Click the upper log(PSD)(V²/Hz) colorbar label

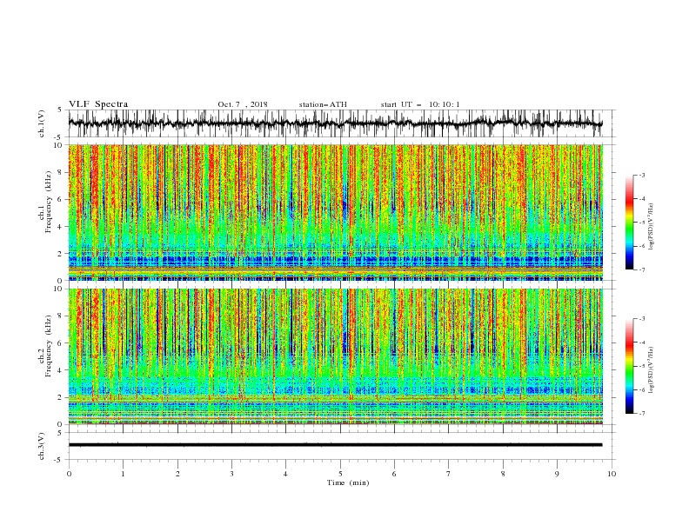[651, 227]
